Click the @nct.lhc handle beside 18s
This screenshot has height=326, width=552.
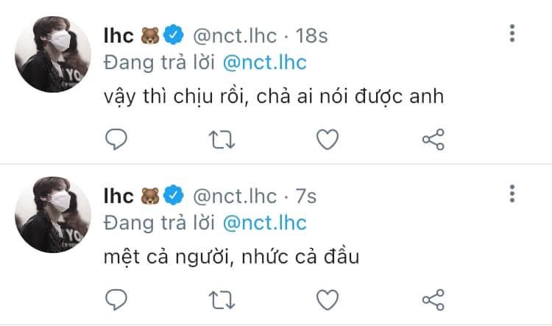pos(235,36)
